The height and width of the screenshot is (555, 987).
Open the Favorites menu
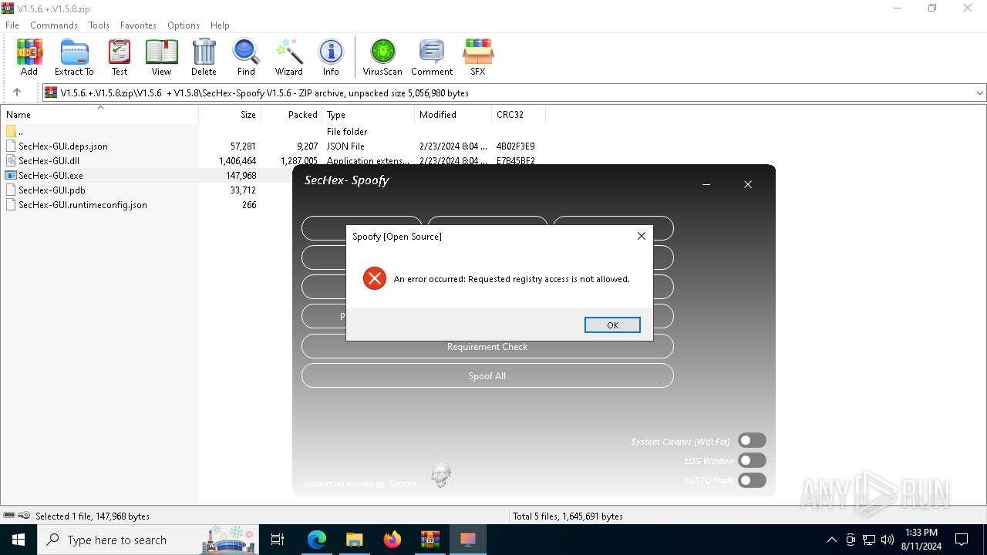[x=139, y=25]
